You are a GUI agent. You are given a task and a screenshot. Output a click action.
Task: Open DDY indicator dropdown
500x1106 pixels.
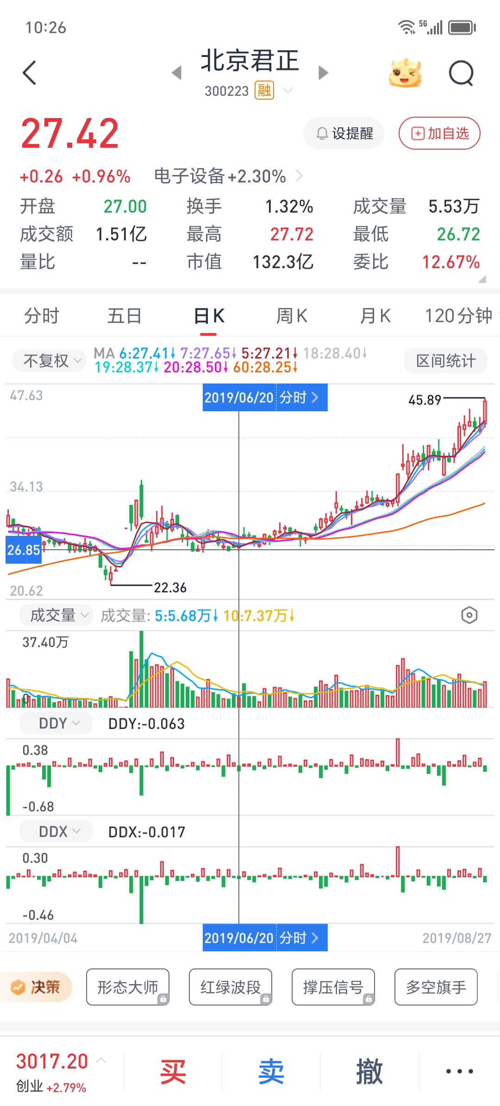(x=56, y=723)
